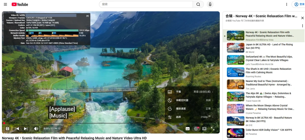Open Japan in 8K ULTRA HD thumbnail
305x140 pixels.
tap(235, 48)
